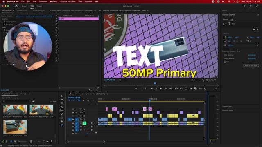Switch to the Browse tab in Essential Graphics
Image resolution: width=262 pixels, height=147 pixels.
tap(225, 19)
